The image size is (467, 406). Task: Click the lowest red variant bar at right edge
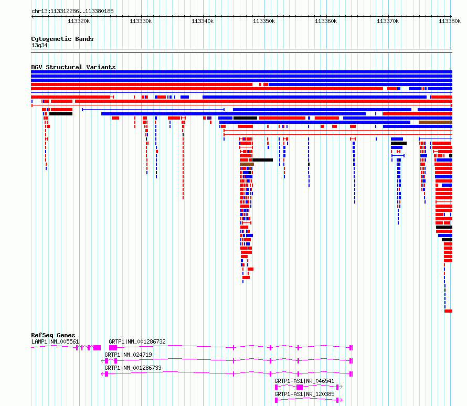(x=448, y=311)
